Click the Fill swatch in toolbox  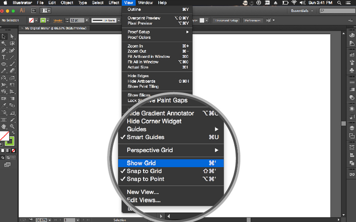(4, 136)
